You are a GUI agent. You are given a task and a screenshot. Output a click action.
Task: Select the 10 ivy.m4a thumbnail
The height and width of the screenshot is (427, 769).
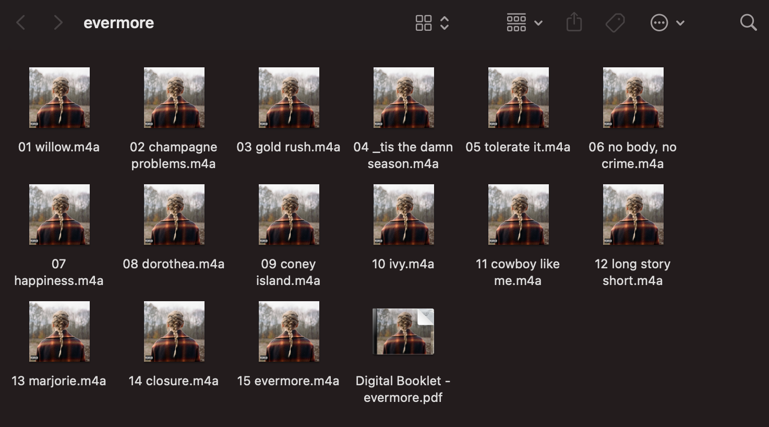pyautogui.click(x=404, y=215)
